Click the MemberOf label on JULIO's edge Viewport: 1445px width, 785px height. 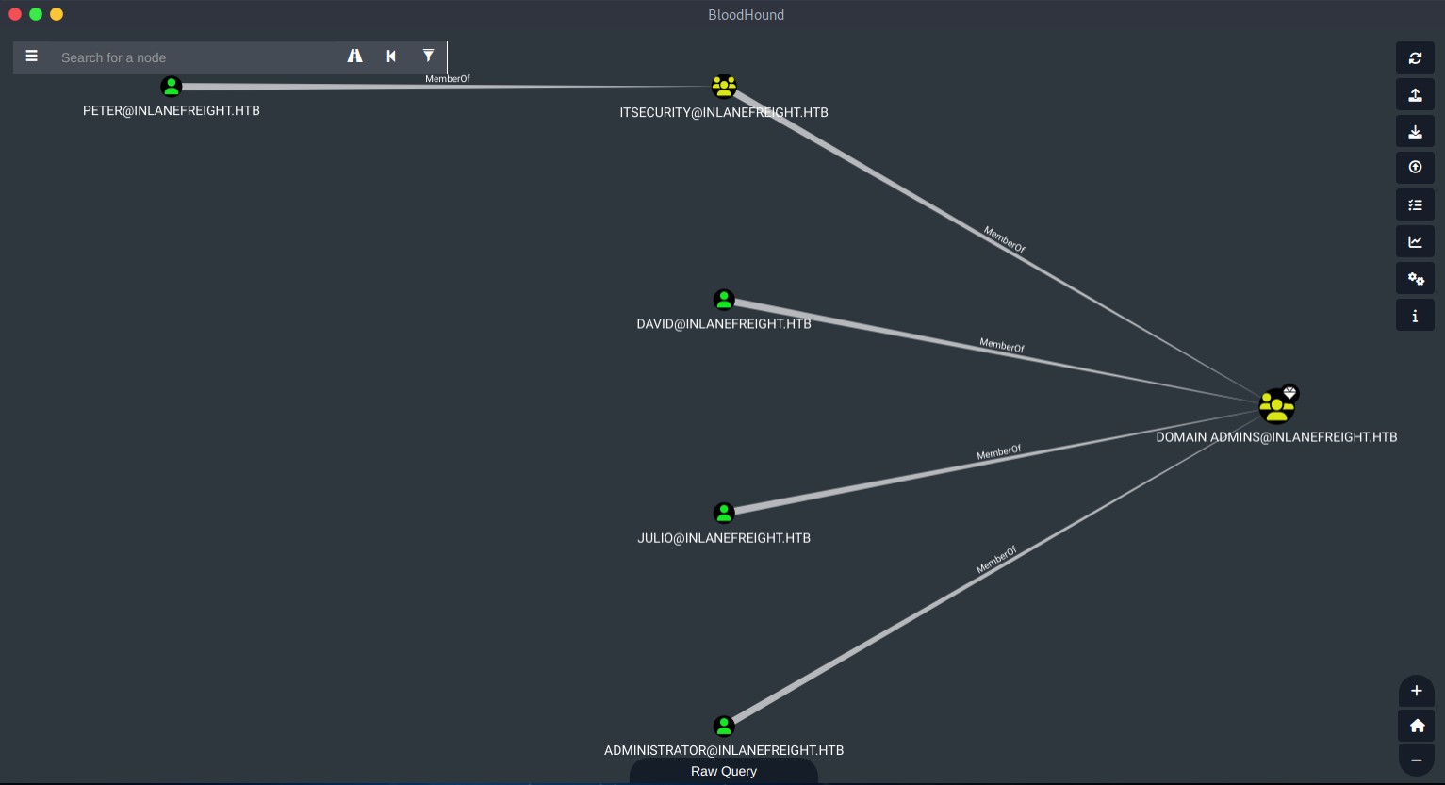999,452
